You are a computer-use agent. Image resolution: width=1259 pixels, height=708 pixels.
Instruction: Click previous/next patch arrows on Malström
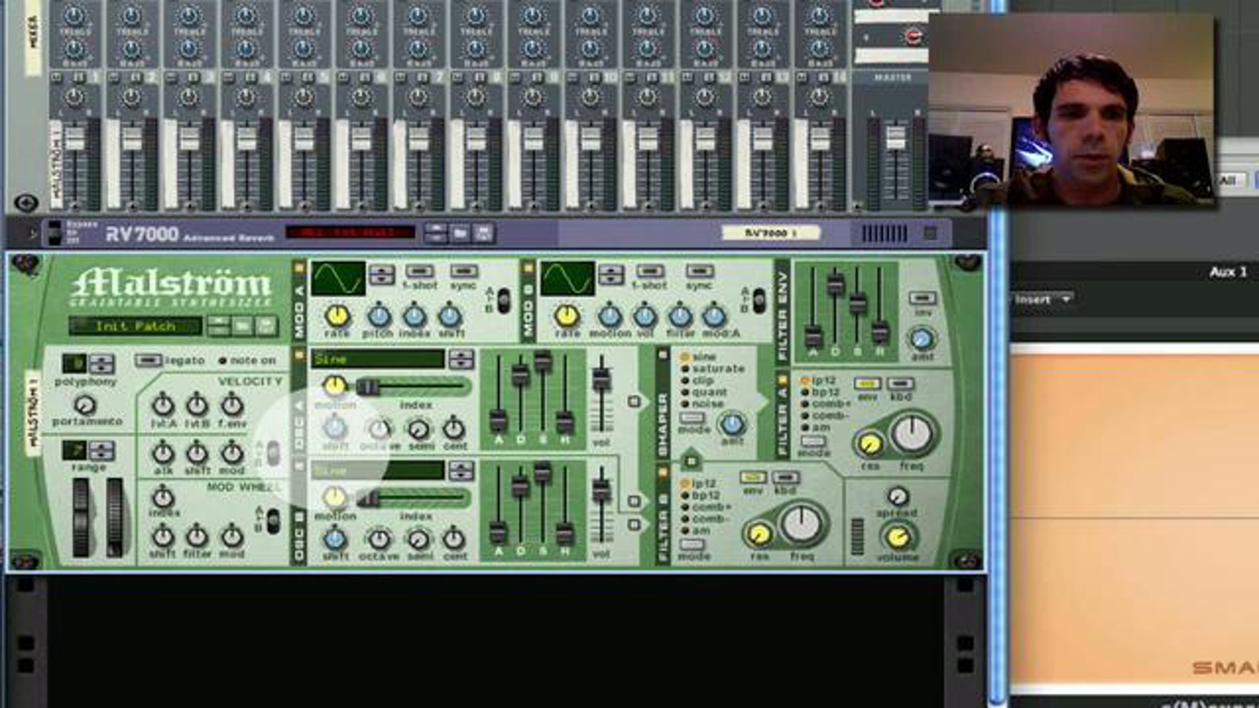coord(219,326)
